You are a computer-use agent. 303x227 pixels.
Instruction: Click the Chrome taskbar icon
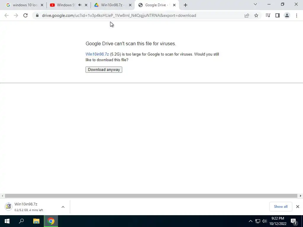tap(51, 221)
